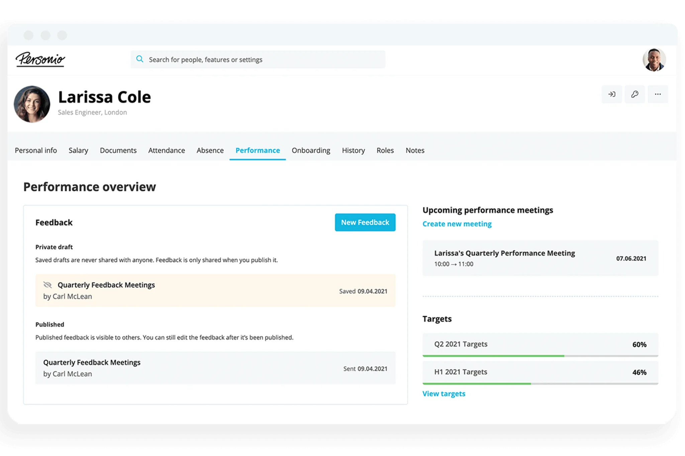Click the user avatar icon top right
685x456 pixels.
coord(654,60)
